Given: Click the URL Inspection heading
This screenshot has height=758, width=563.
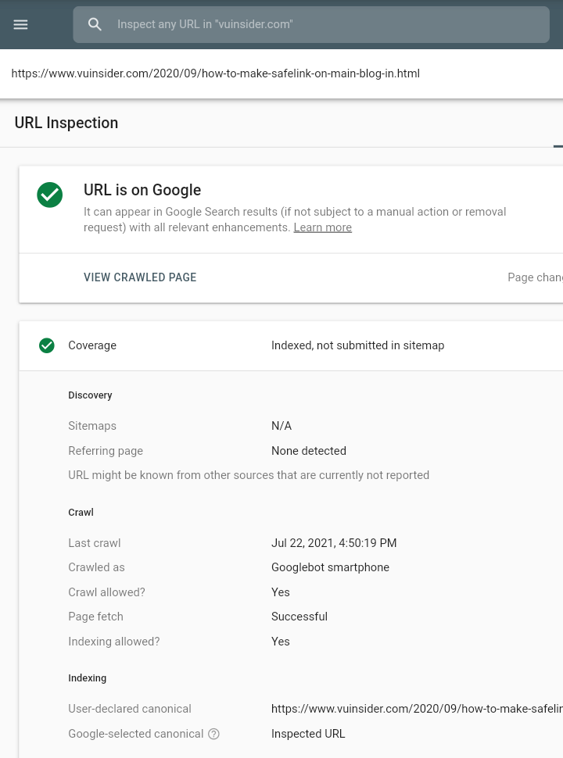Looking at the screenshot, I should [x=66, y=123].
